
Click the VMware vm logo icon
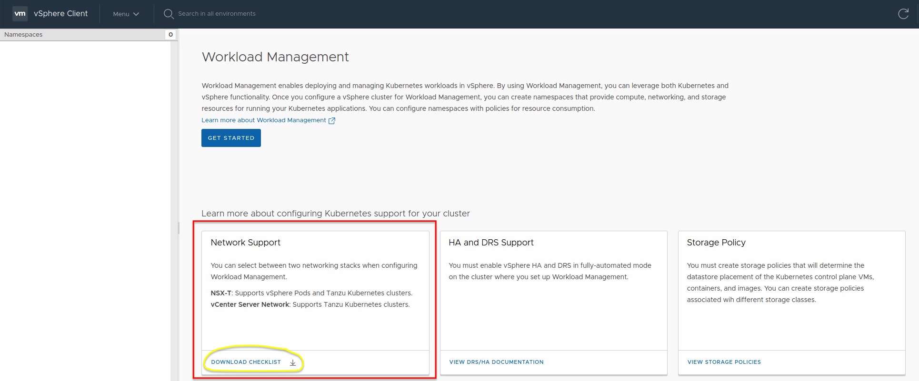tap(20, 13)
